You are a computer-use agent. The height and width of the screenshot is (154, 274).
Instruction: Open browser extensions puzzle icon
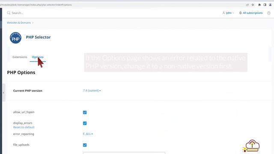tap(259, 5)
